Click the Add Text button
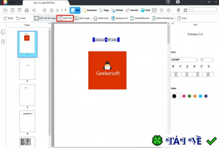The image size is (219, 148). pos(65,18)
